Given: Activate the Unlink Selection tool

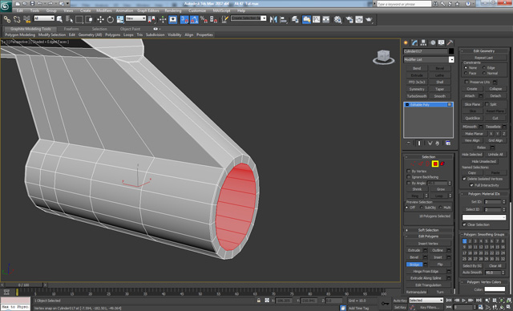Looking at the screenshot, I should (x=17, y=19).
